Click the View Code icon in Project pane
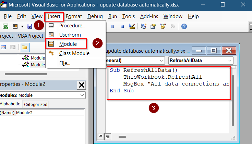This screenshot has width=252, height=144. [3, 47]
